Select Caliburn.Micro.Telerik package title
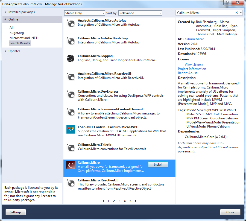Image resolution: width=246 pixels, height=221 pixels. [x=95, y=145]
